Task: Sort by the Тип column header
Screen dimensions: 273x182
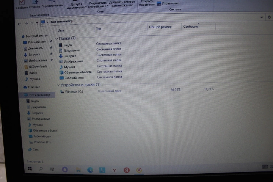Action: (x=99, y=28)
